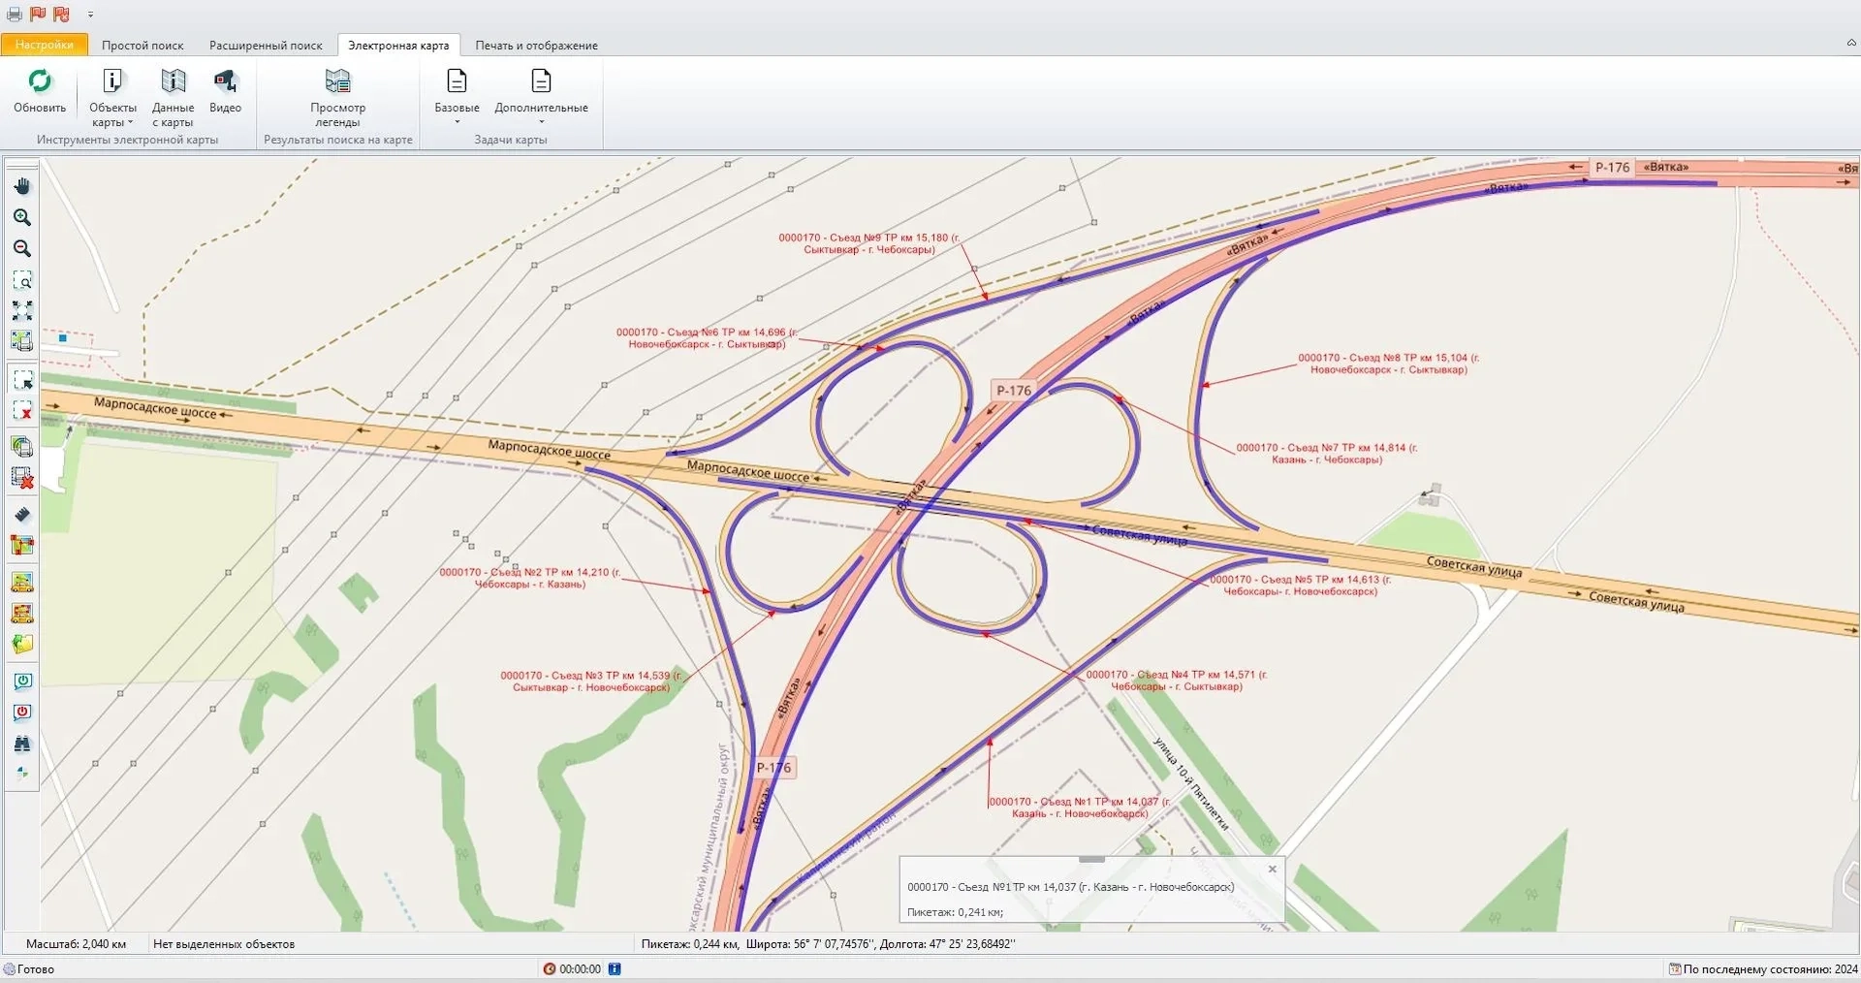Close the Съезд №1 info popup
1861x983 pixels.
(1273, 870)
